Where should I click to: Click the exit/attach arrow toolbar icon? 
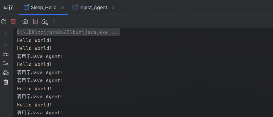[x=35, y=21]
